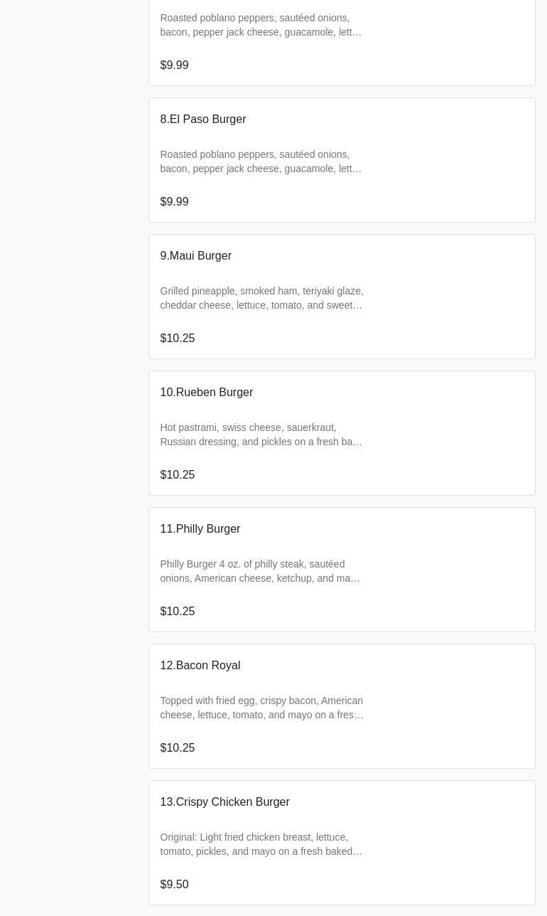547x916 pixels.
Task: Click the Rueben Burger $10.25 price
Action: (177, 475)
